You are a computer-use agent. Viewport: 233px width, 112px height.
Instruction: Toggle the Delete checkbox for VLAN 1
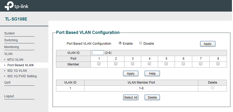click(x=212, y=88)
